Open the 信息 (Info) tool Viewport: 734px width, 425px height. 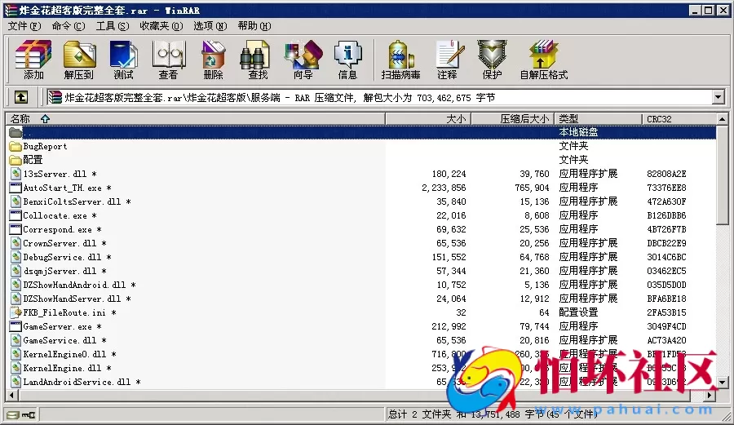coord(347,60)
